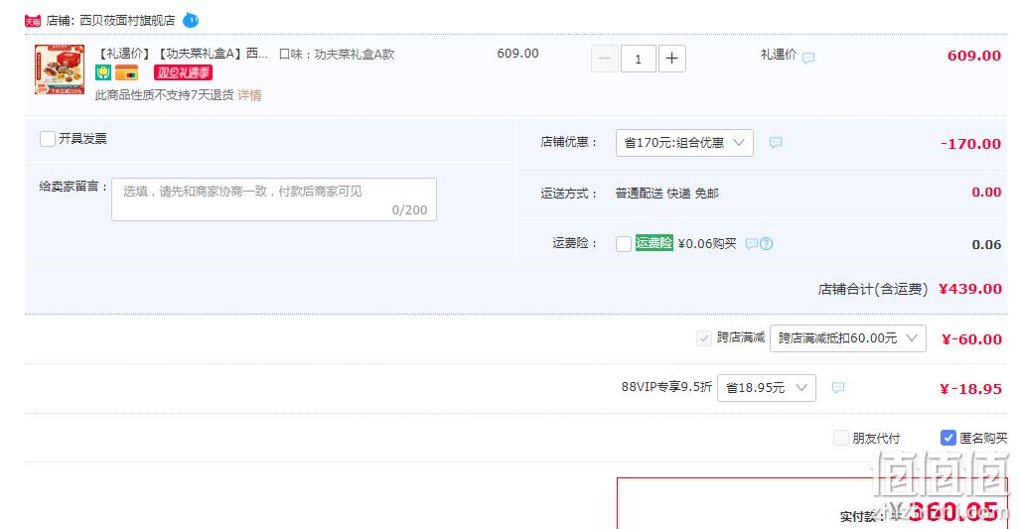Click the 给卖家留言 message field

tap(273, 199)
